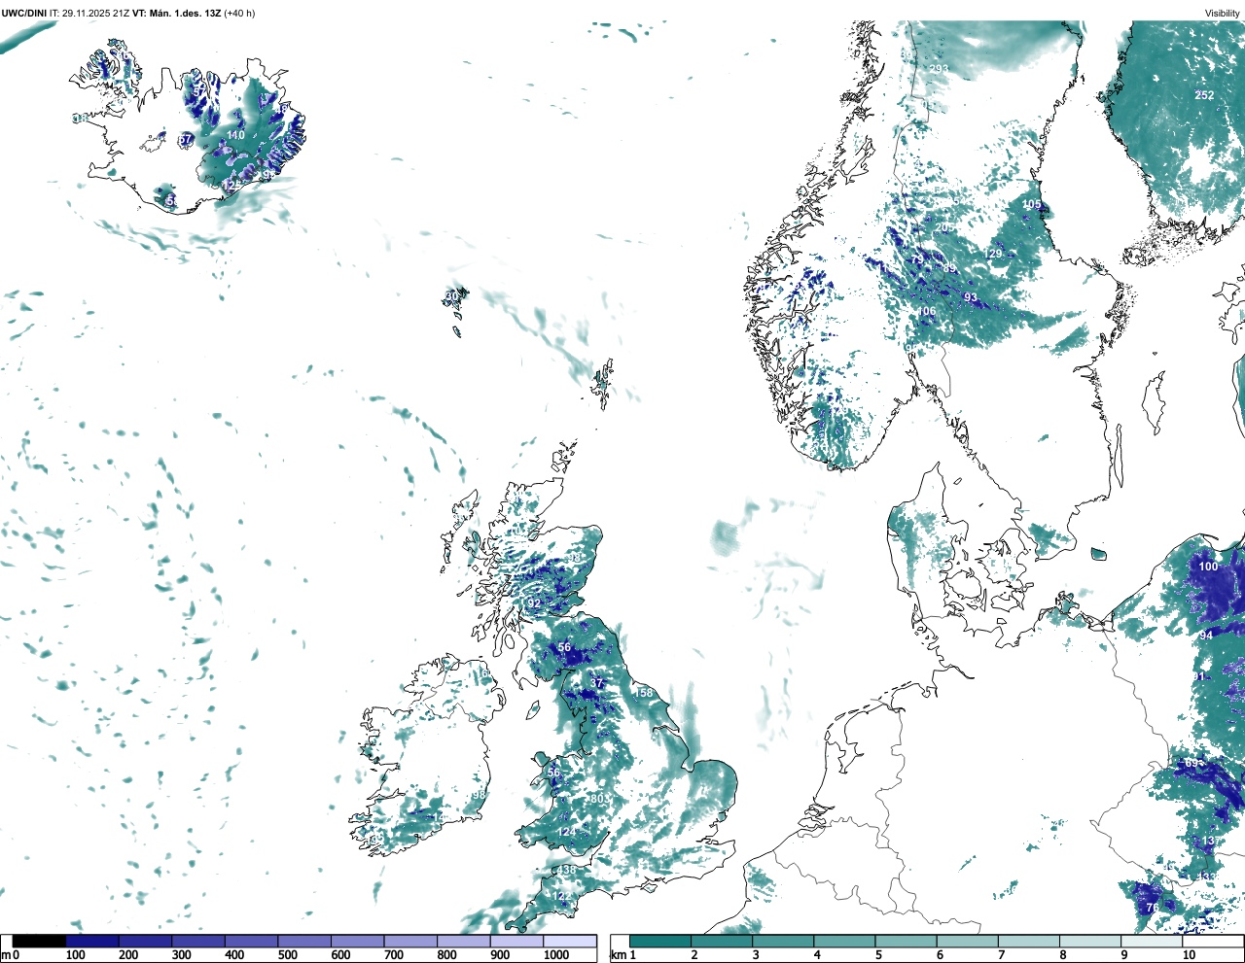Select the 'IT: 29.11.2025 21Z' initial time
1245x963 pixels.
(89, 13)
